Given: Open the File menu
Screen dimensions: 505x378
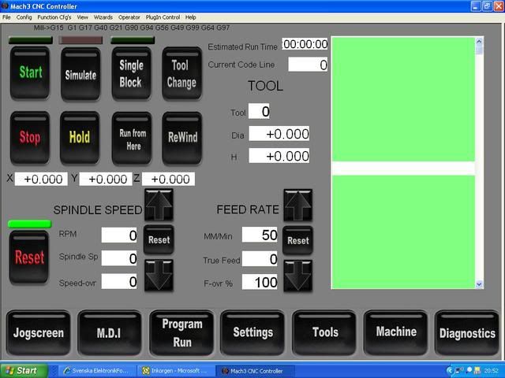Looking at the screenshot, I should [x=6, y=17].
